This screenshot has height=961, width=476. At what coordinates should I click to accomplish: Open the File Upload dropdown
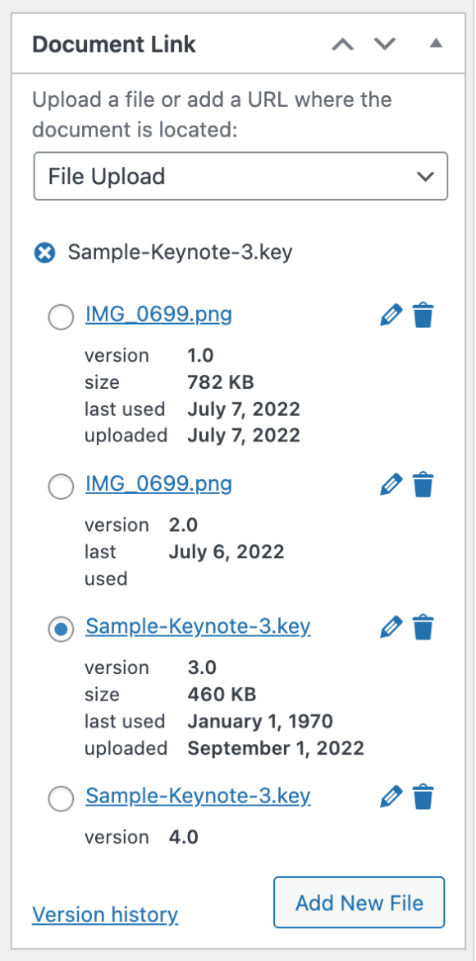click(240, 176)
